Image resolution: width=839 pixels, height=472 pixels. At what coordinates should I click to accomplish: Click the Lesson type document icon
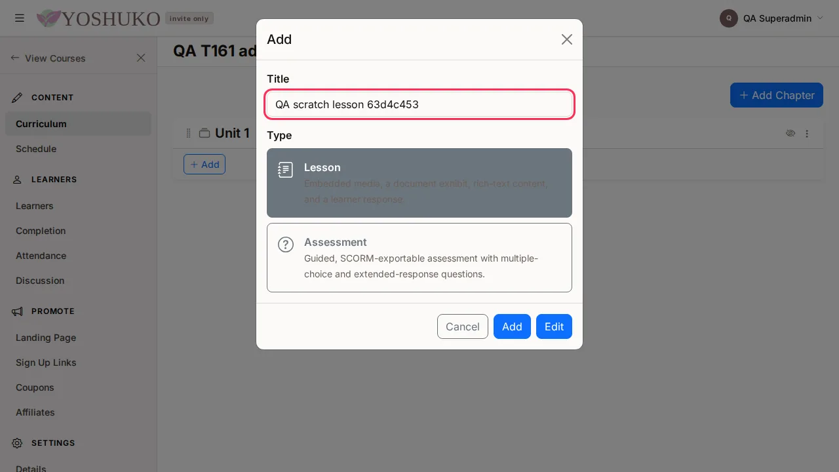pos(285,170)
